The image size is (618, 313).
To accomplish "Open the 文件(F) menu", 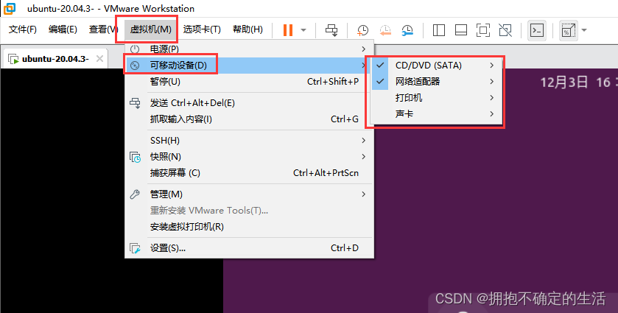I will pyautogui.click(x=22, y=29).
